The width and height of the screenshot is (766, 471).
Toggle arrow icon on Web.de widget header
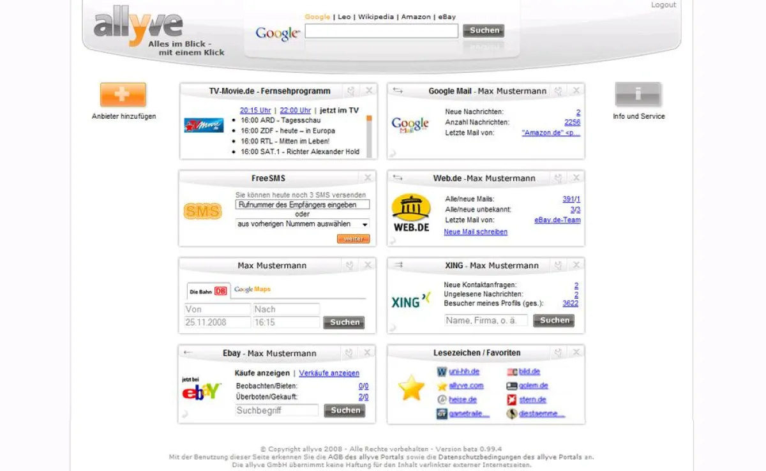coord(398,178)
